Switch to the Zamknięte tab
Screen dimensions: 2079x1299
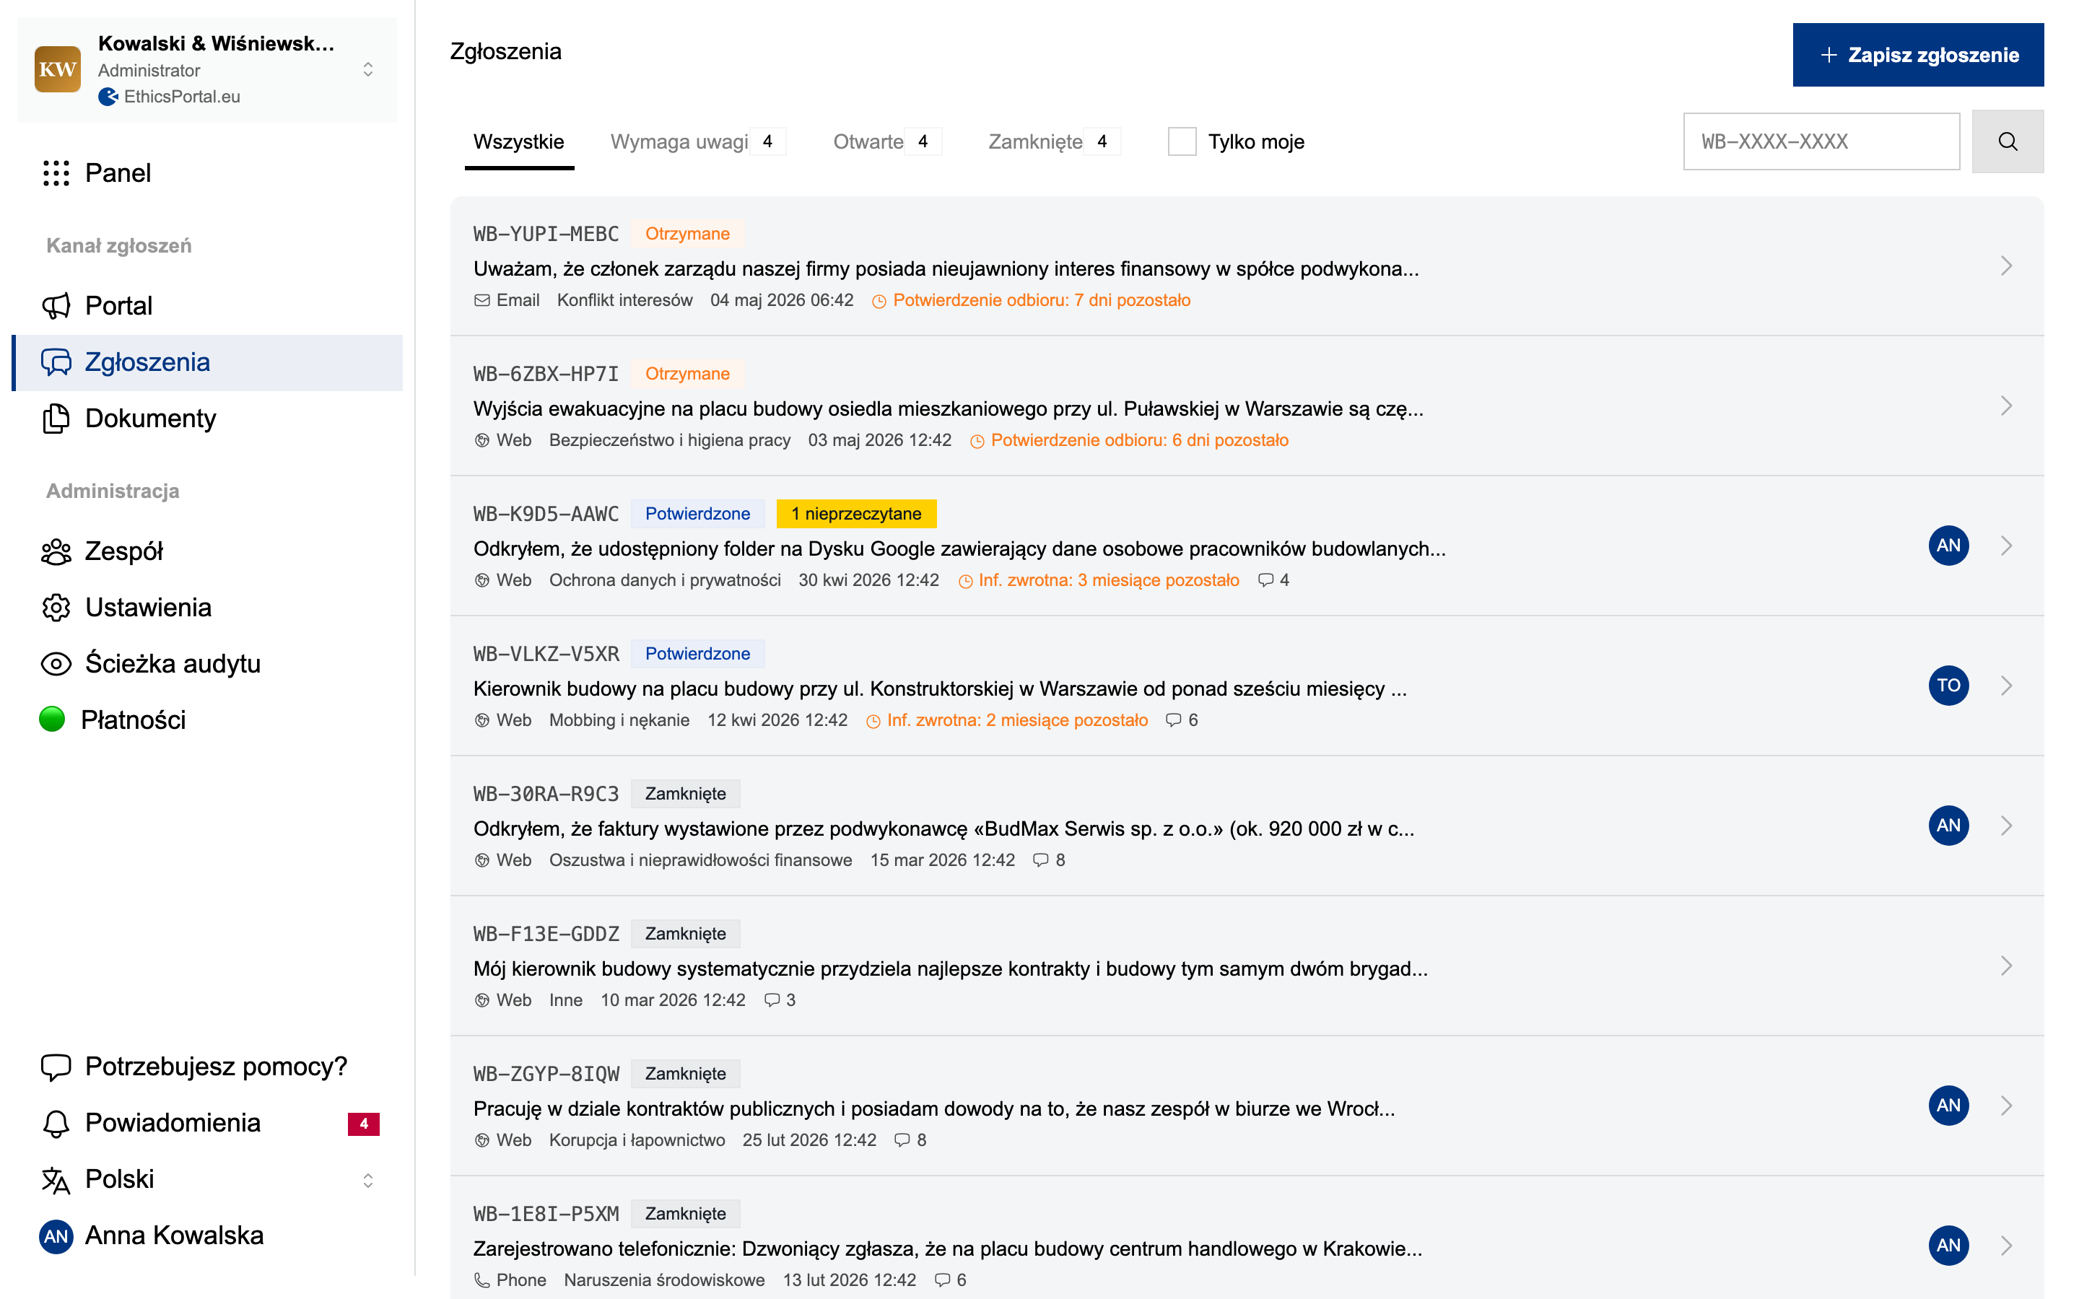[1053, 141]
